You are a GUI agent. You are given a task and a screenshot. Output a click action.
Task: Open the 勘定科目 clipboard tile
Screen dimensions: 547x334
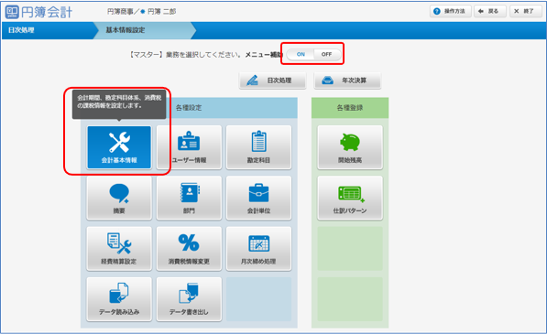[x=258, y=147]
